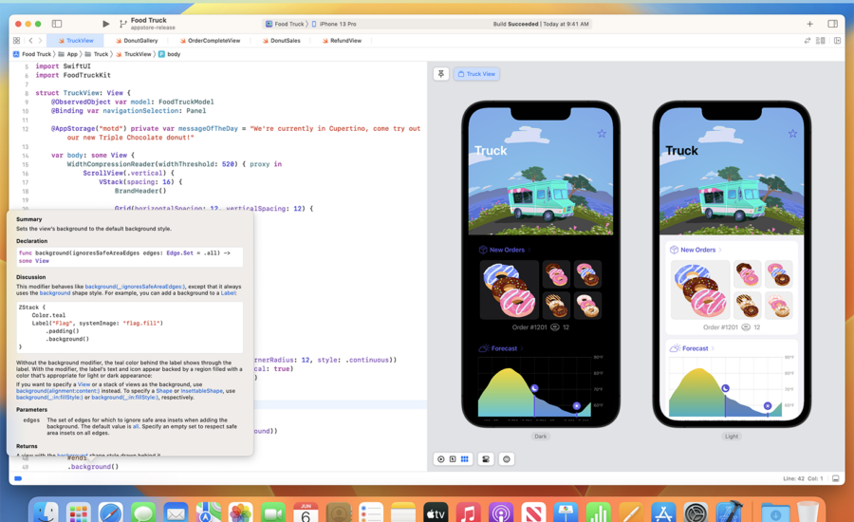Open Safari from the Dock
The image size is (854, 522).
click(111, 513)
